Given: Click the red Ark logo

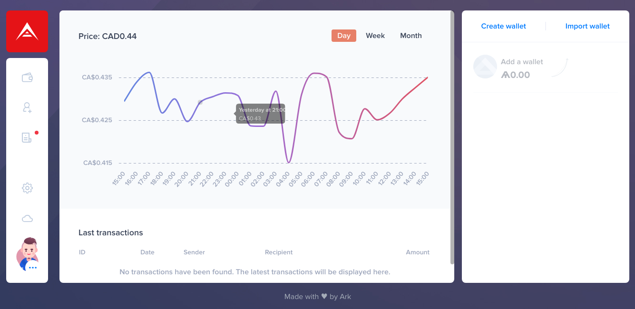Looking at the screenshot, I should tap(27, 31).
